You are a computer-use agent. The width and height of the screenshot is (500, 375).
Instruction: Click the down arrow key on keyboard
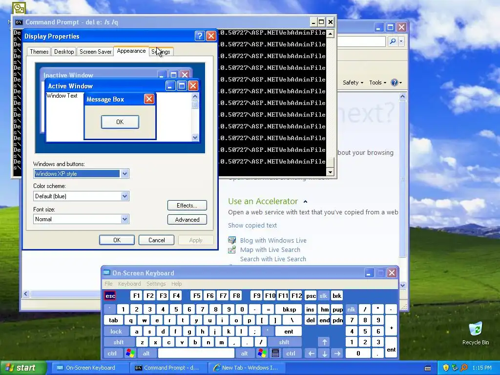[324, 354]
